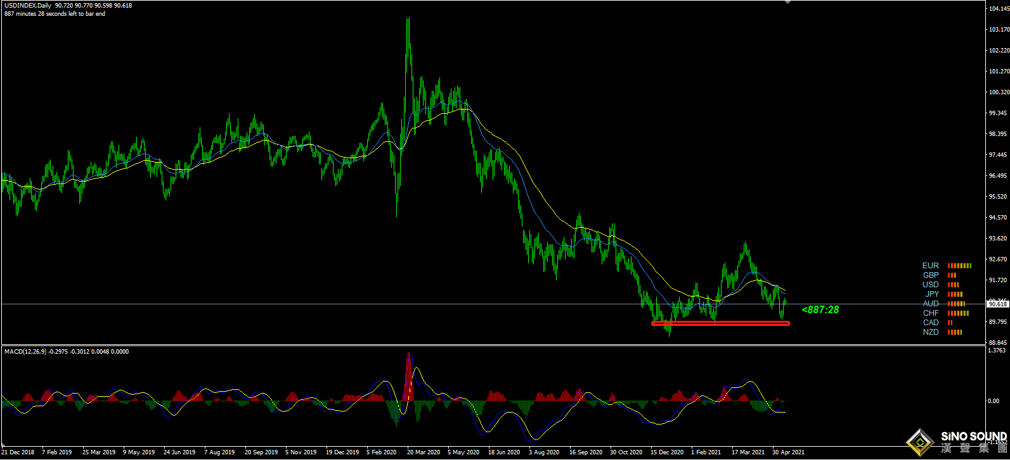Viewport: 1010px width, 460px height.
Task: Click the 30 Apr 2021 date label
Action: click(788, 452)
